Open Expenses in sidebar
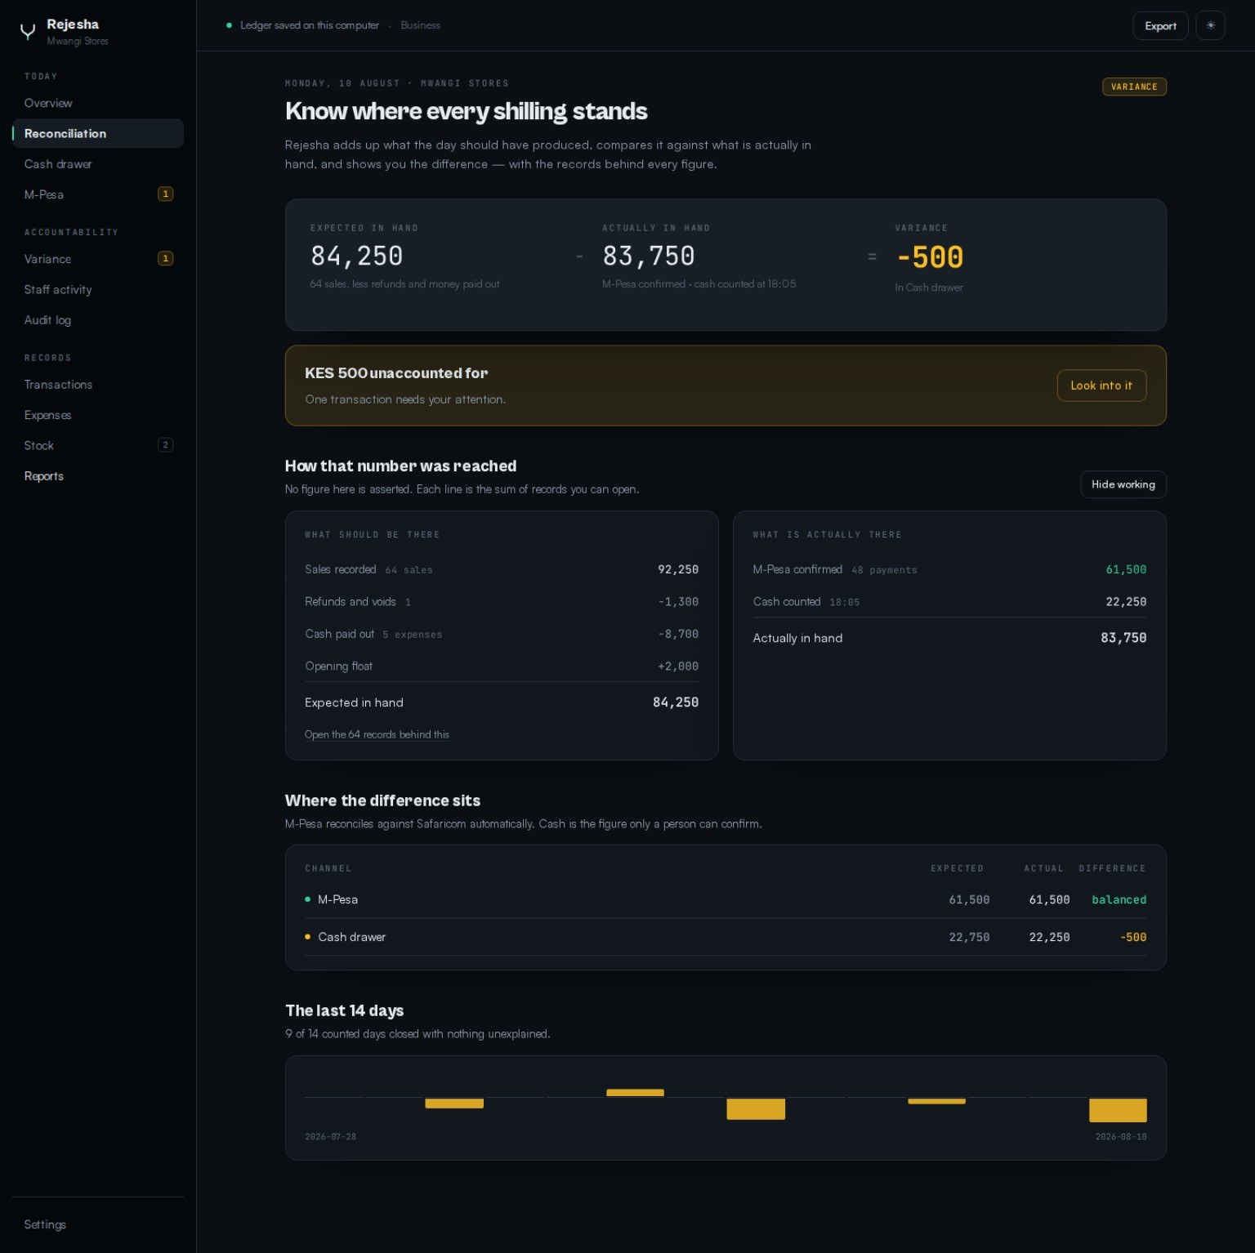The height and width of the screenshot is (1253, 1255). pyautogui.click(x=97, y=415)
